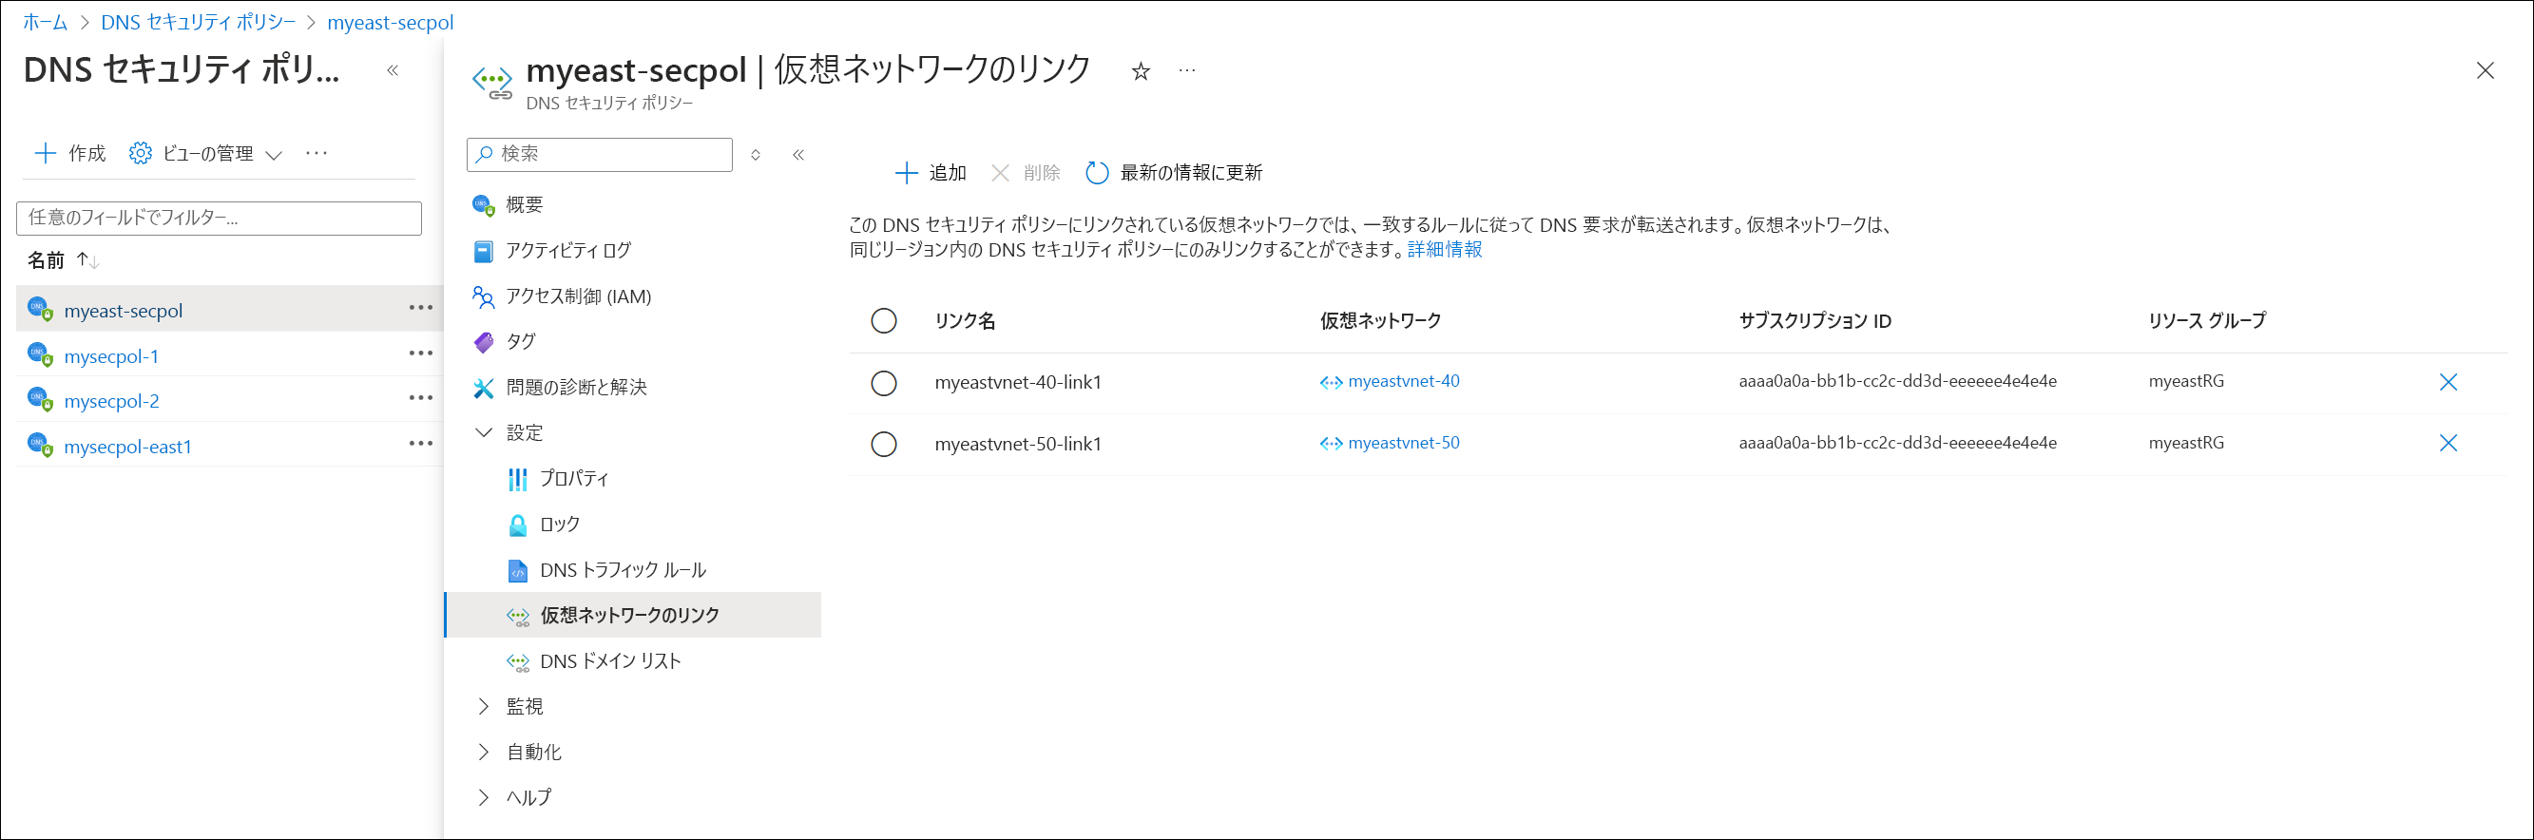Toggle expand/collapse all menu groups icon
The height and width of the screenshot is (840, 2534).
pos(756,155)
